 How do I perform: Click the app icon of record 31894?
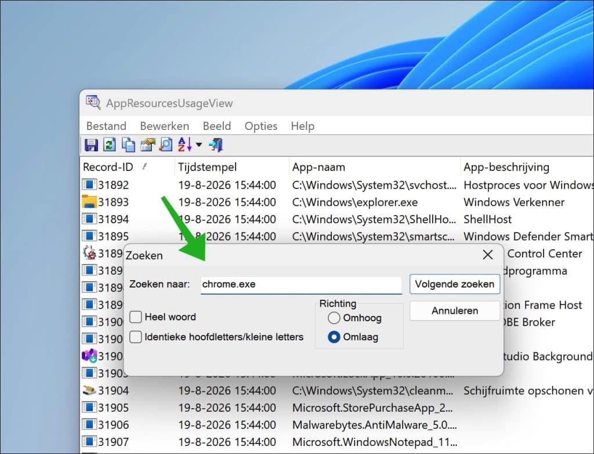pos(89,219)
